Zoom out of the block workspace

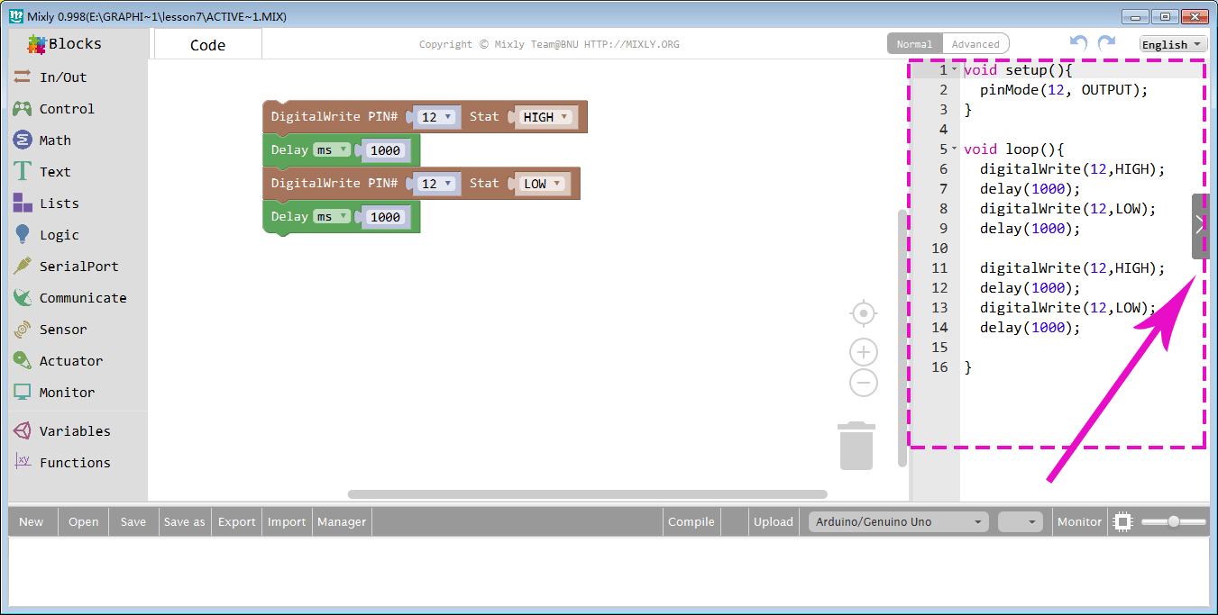pyautogui.click(x=864, y=383)
